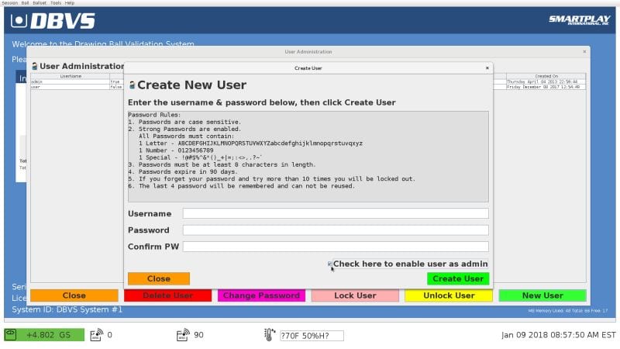620x349 pixels.
Task: Click the pink Lock User button
Action: click(x=355, y=295)
